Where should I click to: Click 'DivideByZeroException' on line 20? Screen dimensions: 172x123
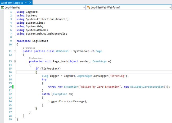147,87
